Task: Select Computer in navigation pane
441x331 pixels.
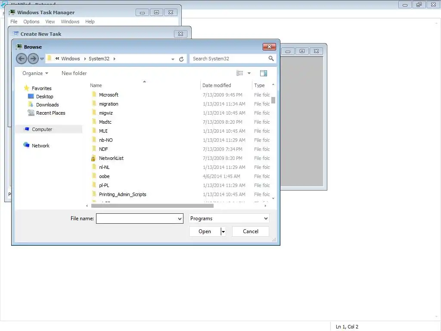Action: click(x=42, y=129)
